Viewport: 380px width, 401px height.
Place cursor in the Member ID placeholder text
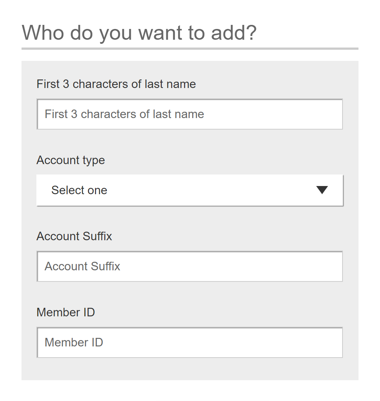(74, 342)
